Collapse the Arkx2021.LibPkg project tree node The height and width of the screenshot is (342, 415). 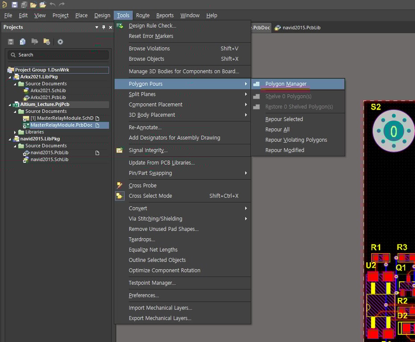pos(10,77)
